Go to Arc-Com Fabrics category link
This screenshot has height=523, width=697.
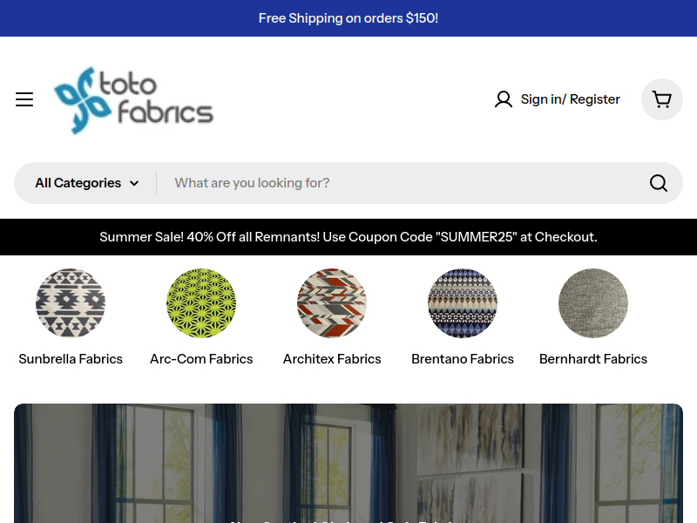pos(201,359)
